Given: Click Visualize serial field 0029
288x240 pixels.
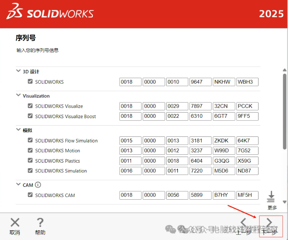Looking at the screenshot, I should click(177, 106).
